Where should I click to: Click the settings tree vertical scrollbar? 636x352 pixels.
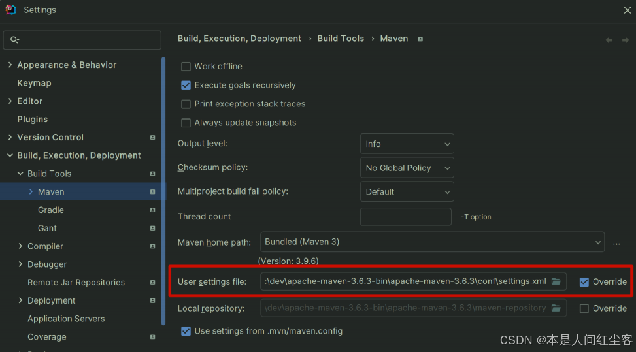(163, 191)
